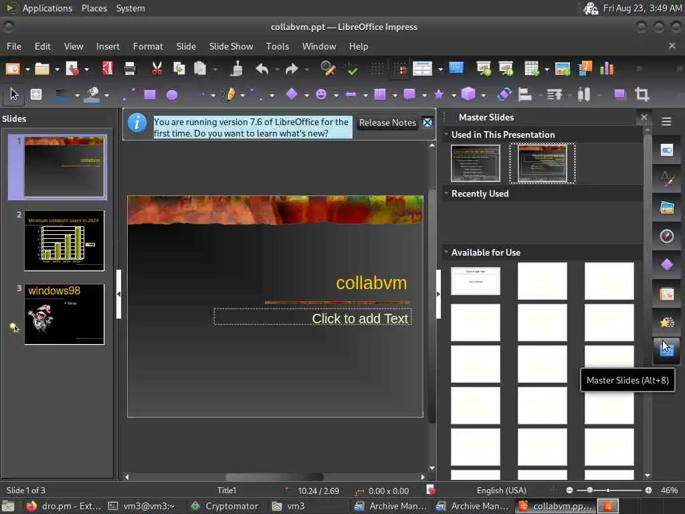Toggle Display Grid dots icon
Screen dimensions: 685x514
pos(377,69)
